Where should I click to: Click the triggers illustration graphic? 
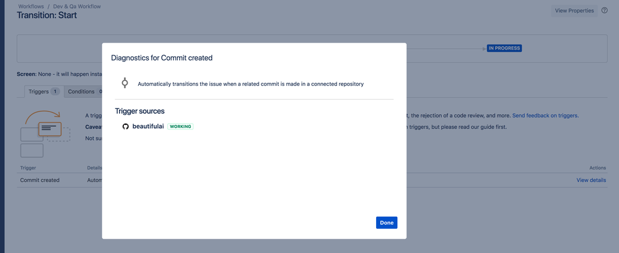pyautogui.click(x=45, y=134)
